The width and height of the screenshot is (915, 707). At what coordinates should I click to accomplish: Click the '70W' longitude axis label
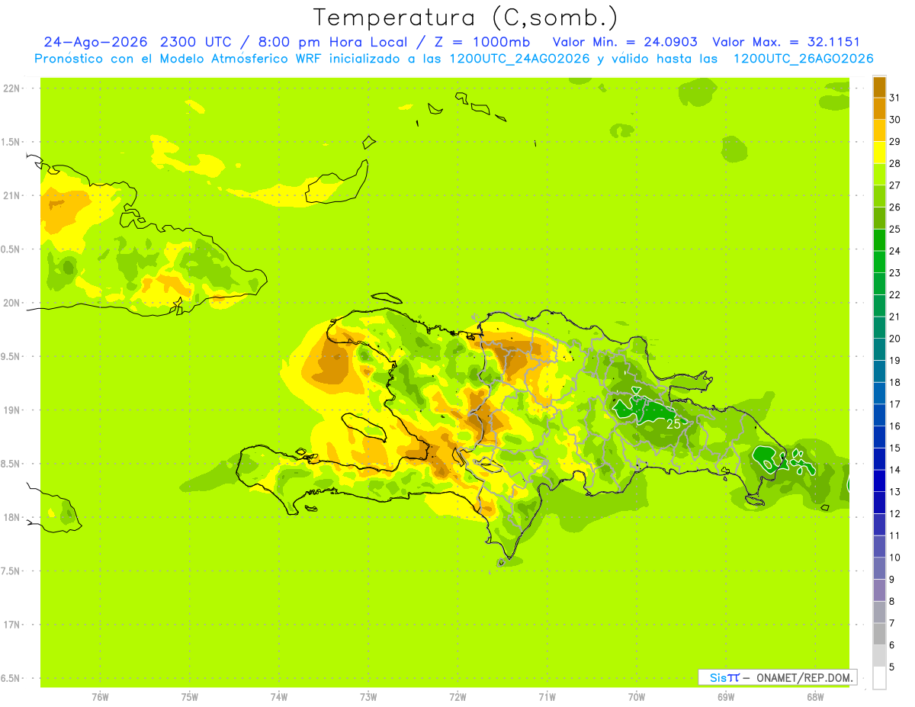pyautogui.click(x=637, y=696)
